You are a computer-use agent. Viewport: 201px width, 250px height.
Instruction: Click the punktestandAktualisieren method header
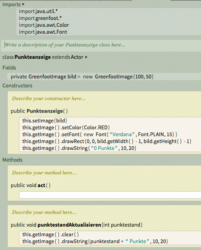pos(76,225)
